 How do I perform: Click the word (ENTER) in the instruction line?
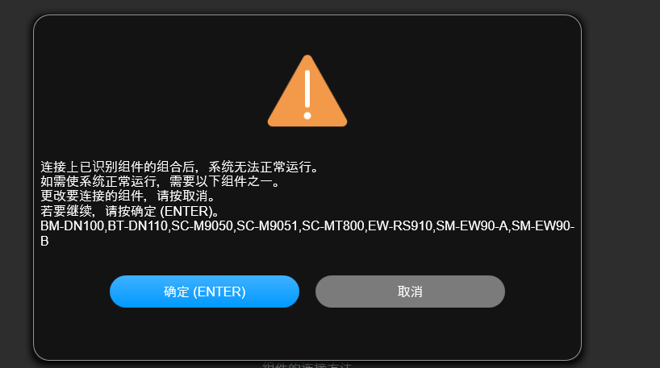(x=186, y=211)
